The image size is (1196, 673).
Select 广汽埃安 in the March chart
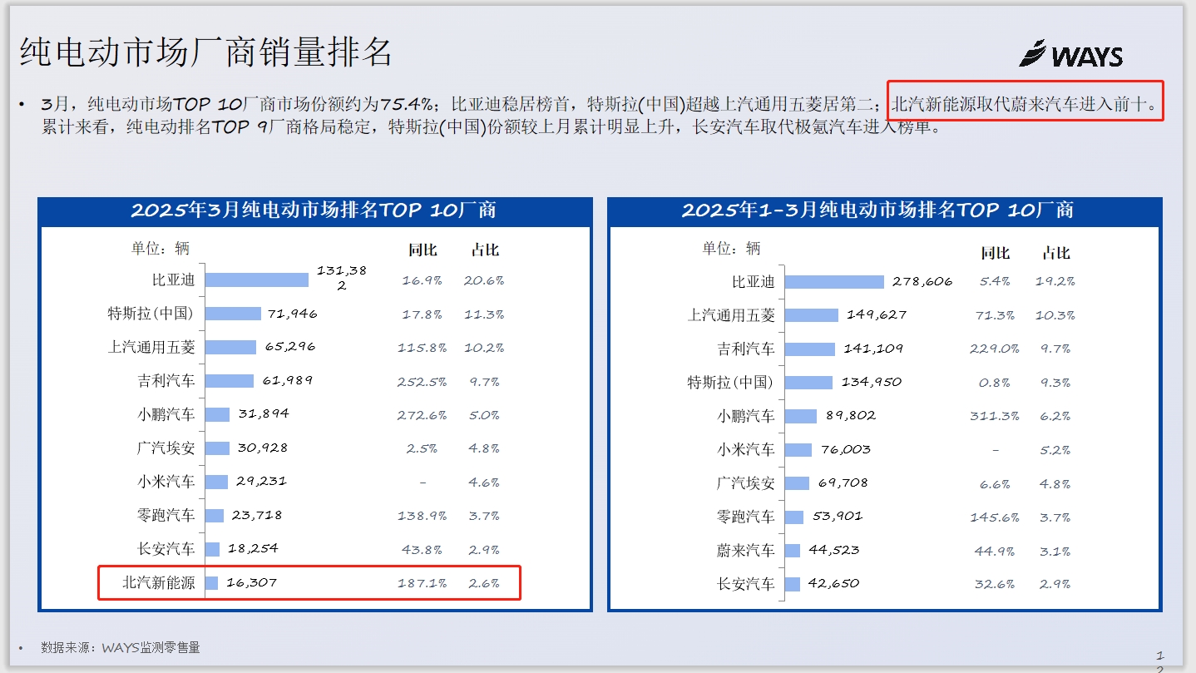pyautogui.click(x=166, y=448)
